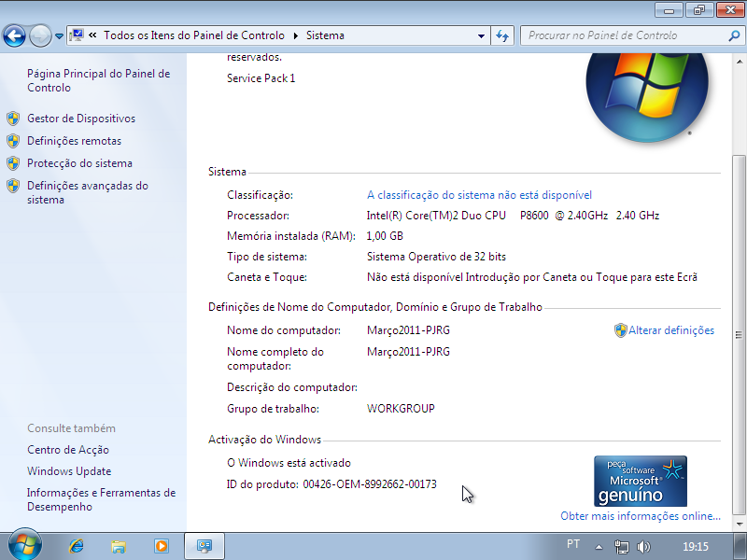Image resolution: width=747 pixels, height=560 pixels.
Task: Click Show desktop button at taskbar edge
Action: coord(741,547)
